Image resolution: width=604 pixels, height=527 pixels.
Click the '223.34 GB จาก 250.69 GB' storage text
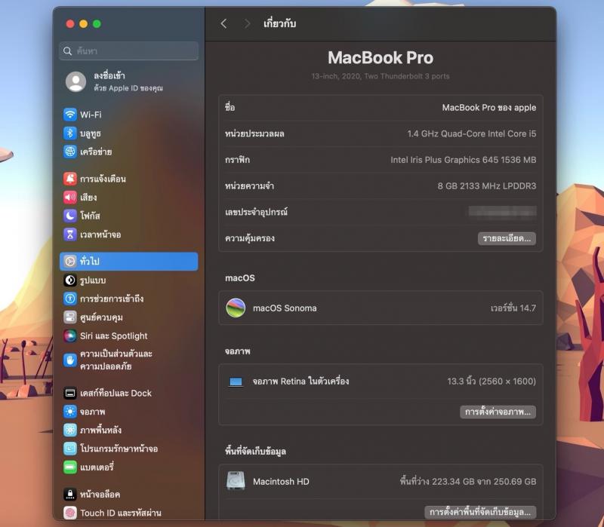click(484, 481)
